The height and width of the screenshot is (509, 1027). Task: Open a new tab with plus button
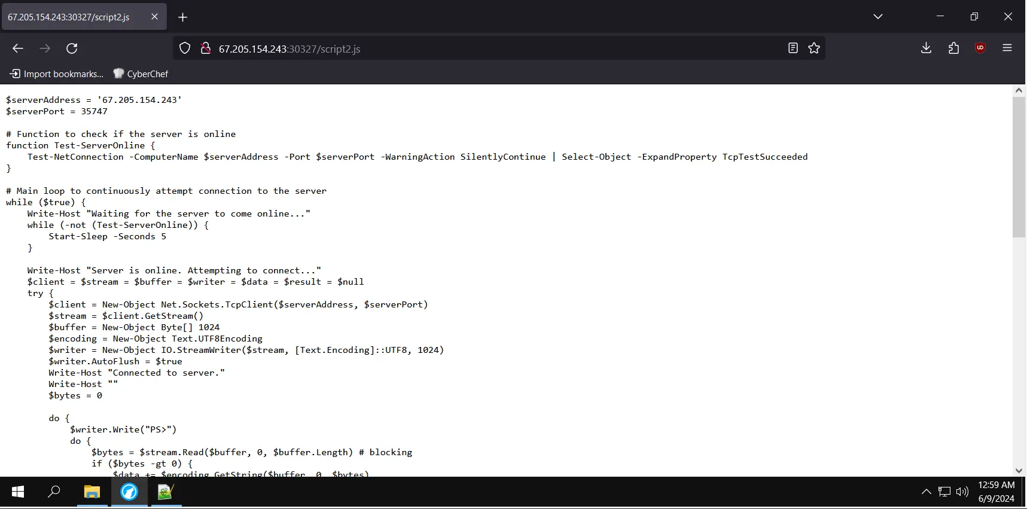point(183,17)
